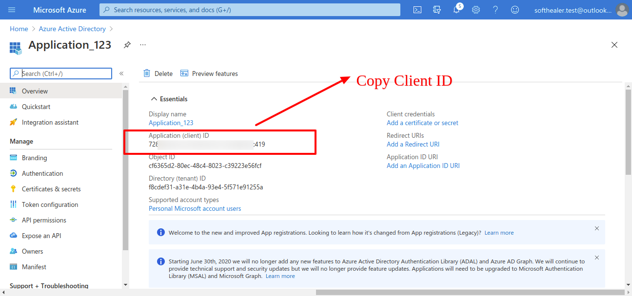Go to Azure Active Directory breadcrumb
632x296 pixels.
(72, 29)
